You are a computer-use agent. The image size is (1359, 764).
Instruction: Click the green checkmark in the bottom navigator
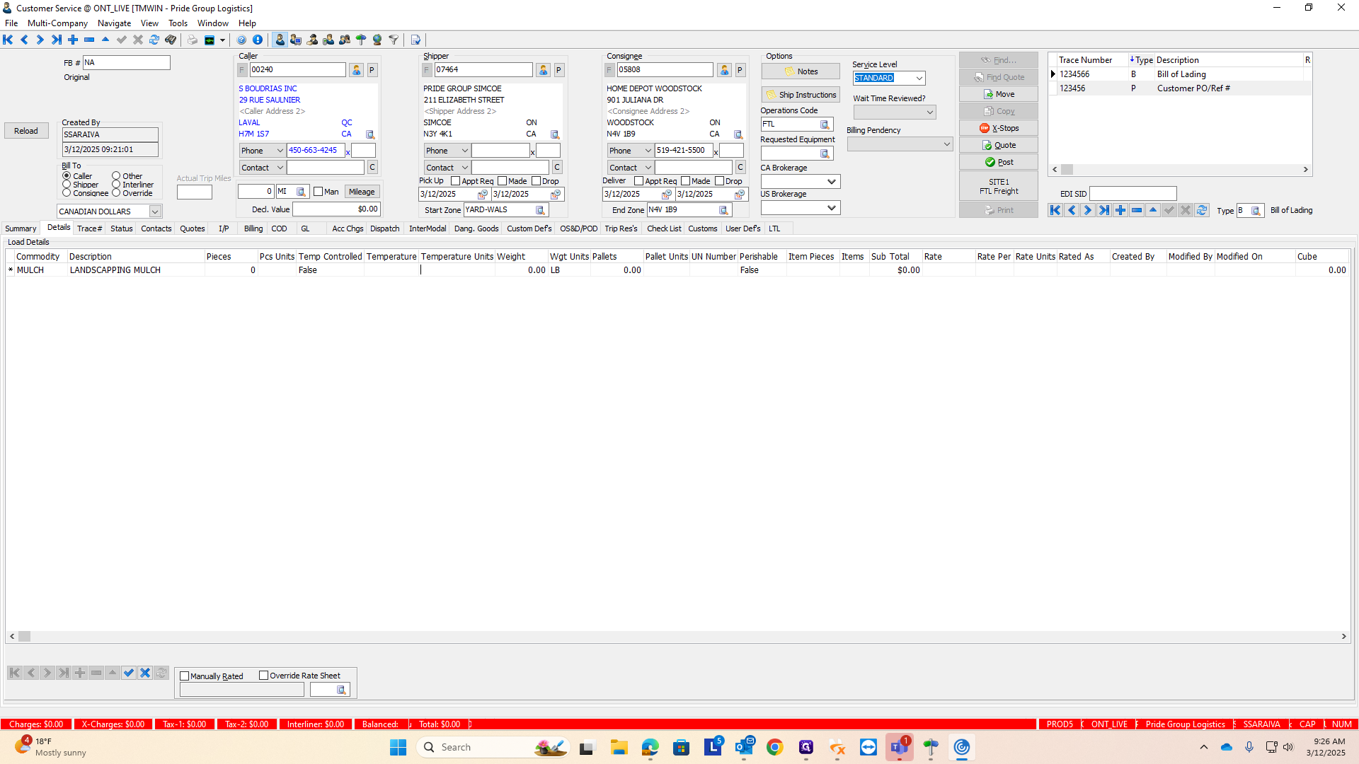128,673
